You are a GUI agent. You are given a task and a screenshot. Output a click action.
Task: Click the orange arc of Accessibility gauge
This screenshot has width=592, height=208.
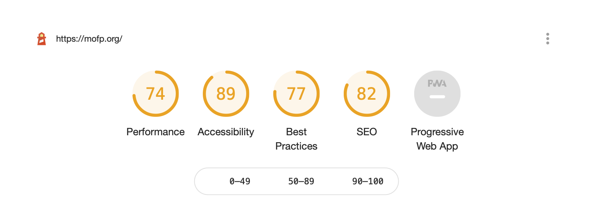tap(248, 94)
